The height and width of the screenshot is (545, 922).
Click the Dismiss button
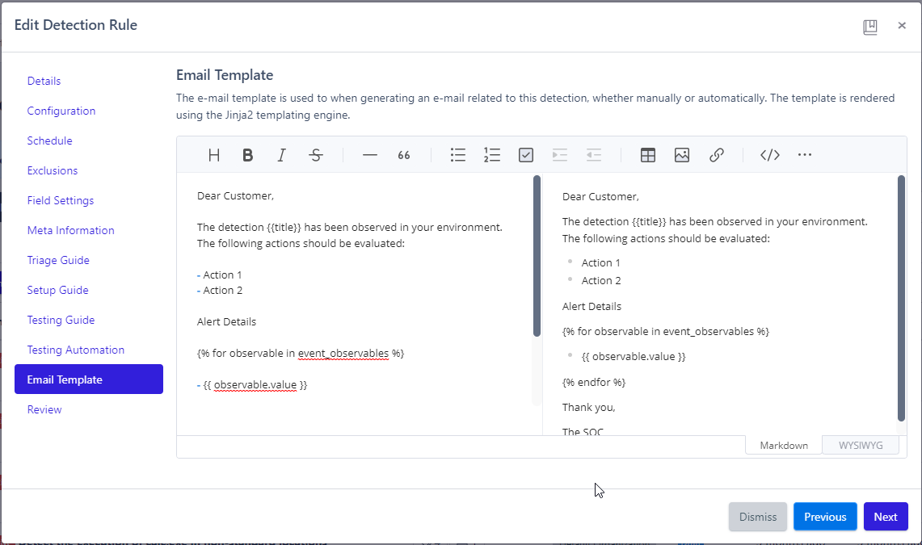point(757,517)
